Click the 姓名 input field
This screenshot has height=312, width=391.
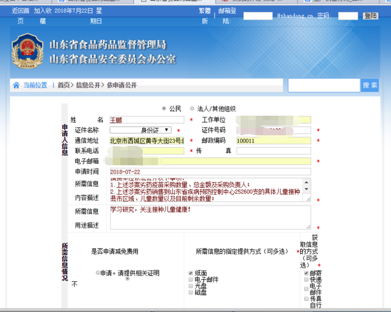147,120
